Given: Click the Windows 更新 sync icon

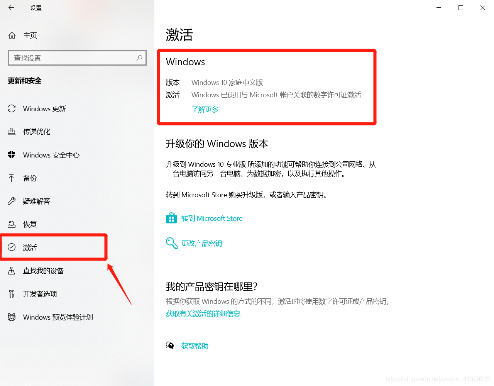Looking at the screenshot, I should (x=12, y=109).
